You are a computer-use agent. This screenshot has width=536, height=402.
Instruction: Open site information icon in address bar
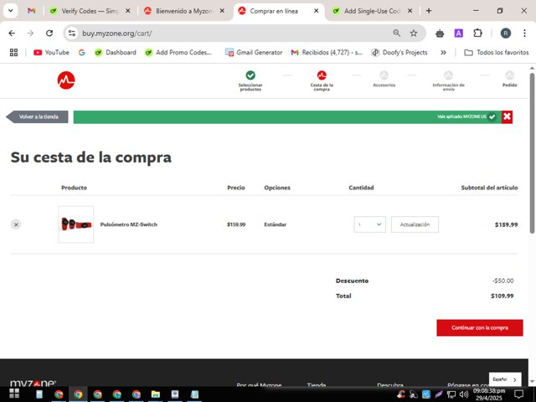tap(72, 33)
